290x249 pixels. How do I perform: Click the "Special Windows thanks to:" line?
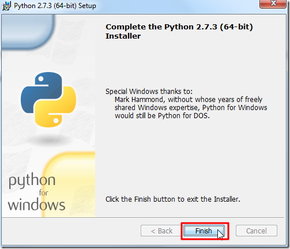click(149, 92)
